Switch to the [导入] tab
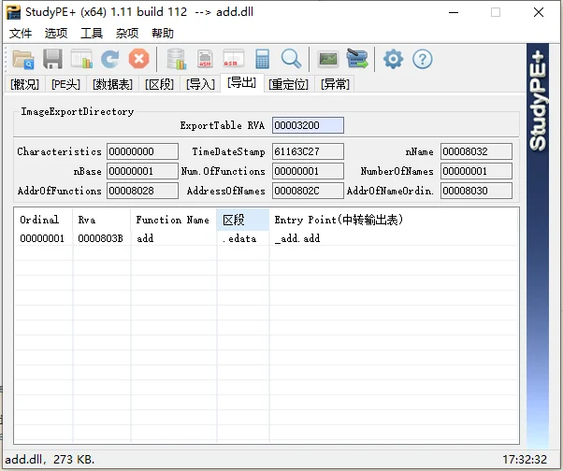 200,84
